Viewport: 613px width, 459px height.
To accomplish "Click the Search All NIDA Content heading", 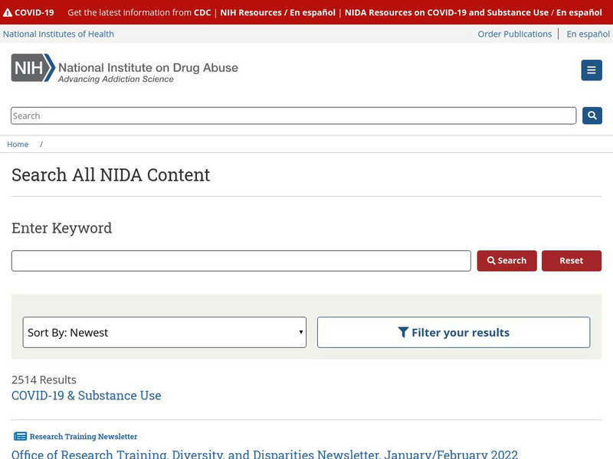I will click(x=110, y=175).
